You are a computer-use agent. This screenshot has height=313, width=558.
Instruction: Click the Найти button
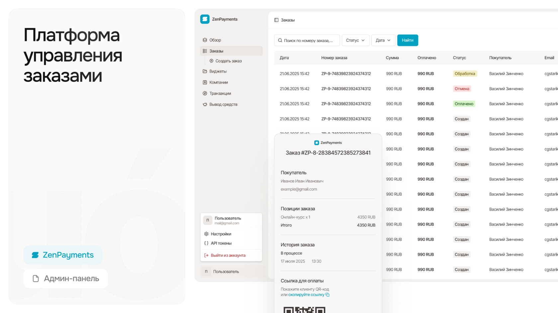(408, 40)
